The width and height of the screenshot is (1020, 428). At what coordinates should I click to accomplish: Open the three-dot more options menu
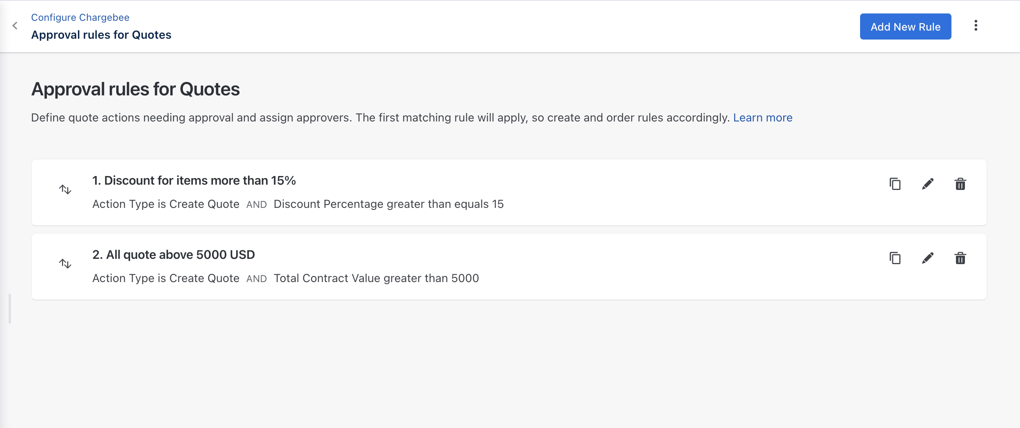click(976, 26)
